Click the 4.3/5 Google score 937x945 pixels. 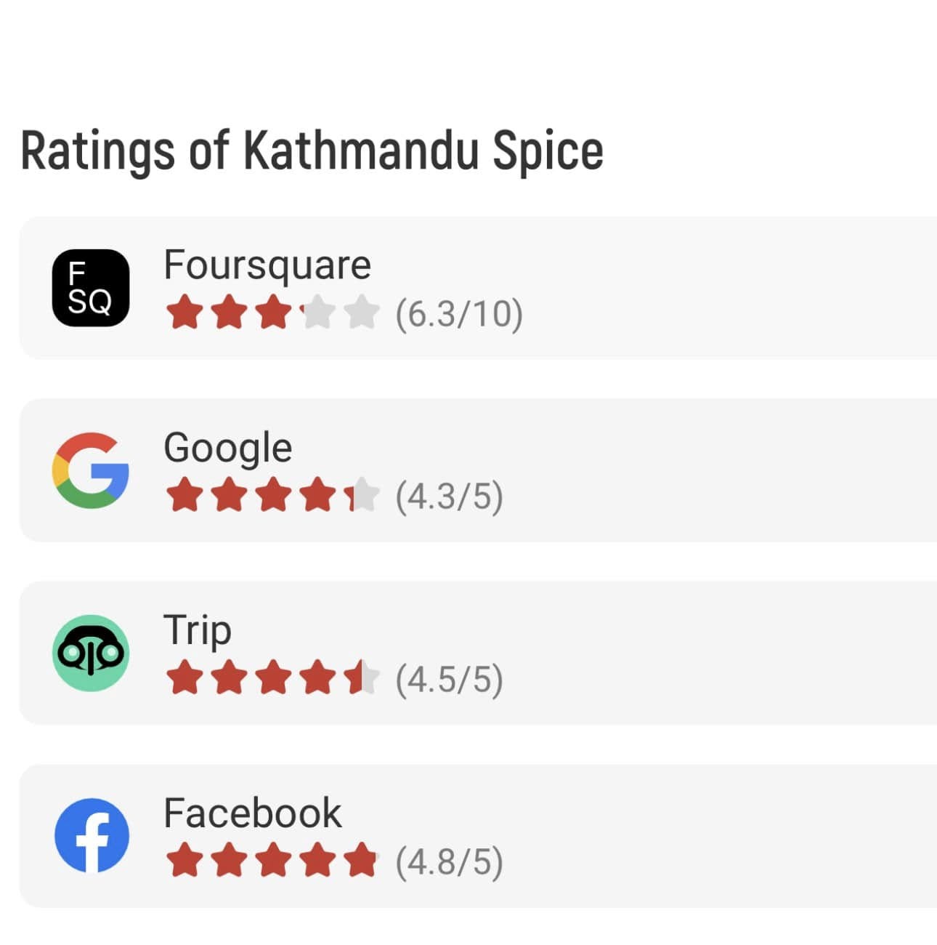[x=450, y=496]
